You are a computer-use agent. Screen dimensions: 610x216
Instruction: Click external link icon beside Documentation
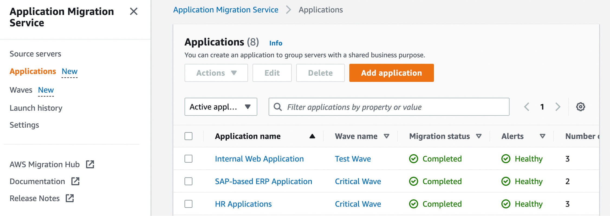coord(75,181)
